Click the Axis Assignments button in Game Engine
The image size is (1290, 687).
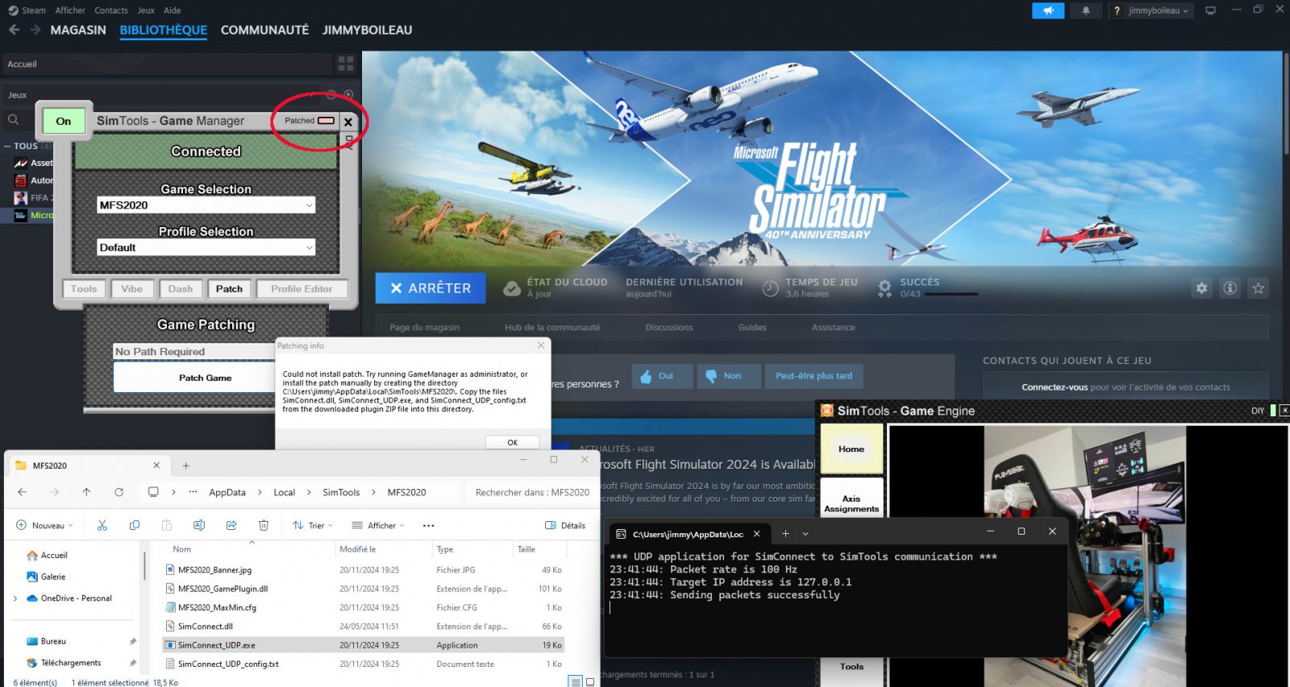click(x=851, y=504)
